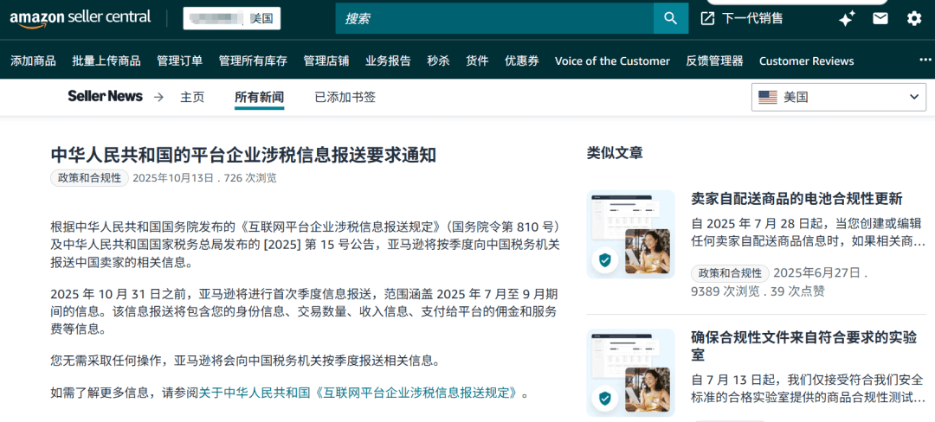Open the 互联网平台企业涉税信息报送规定 link

click(x=362, y=393)
